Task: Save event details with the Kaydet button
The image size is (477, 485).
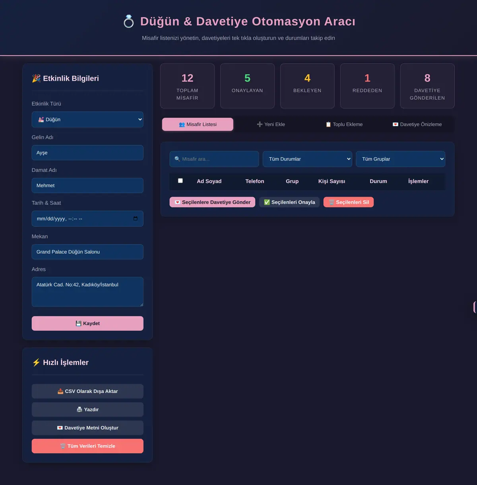Action: 87,324
